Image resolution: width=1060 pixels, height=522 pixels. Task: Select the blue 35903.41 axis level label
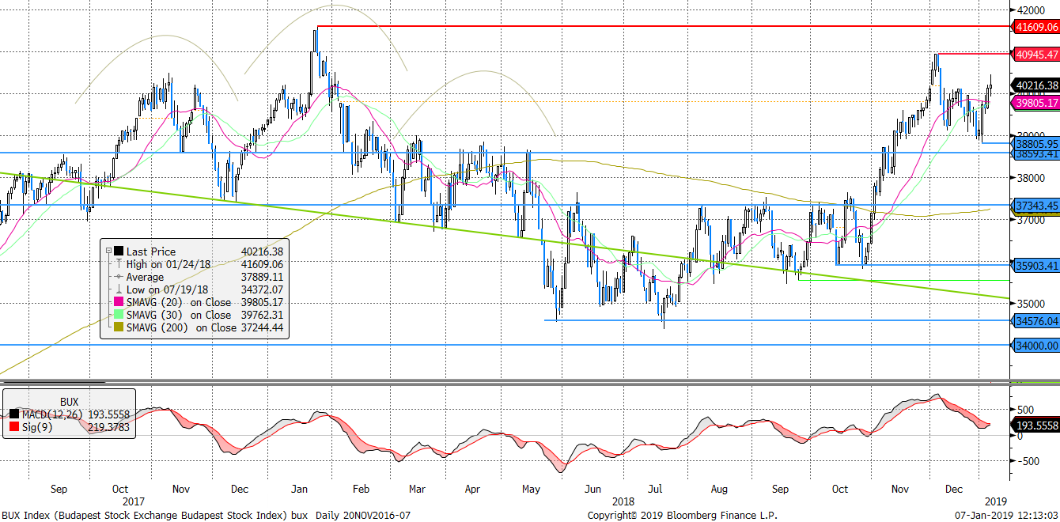[1035, 265]
